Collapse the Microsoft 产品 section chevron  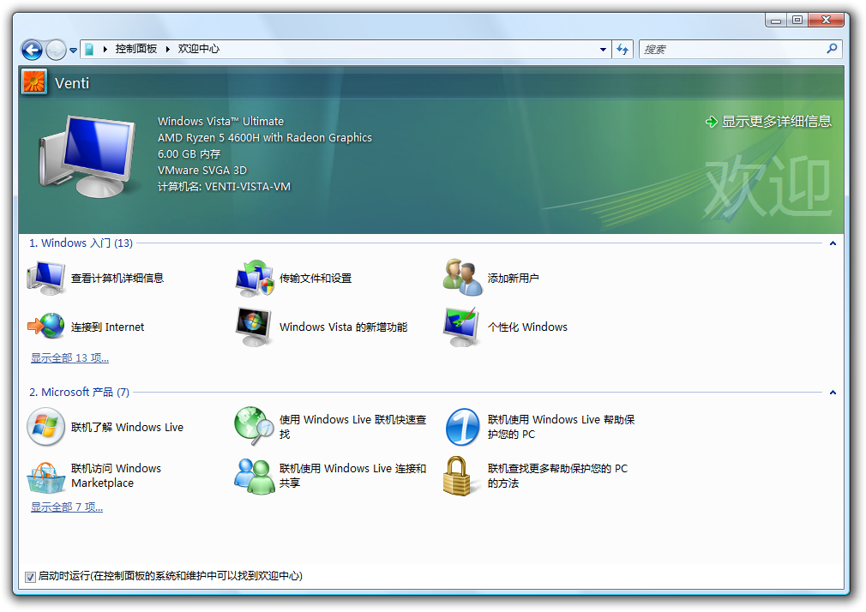[x=833, y=393]
